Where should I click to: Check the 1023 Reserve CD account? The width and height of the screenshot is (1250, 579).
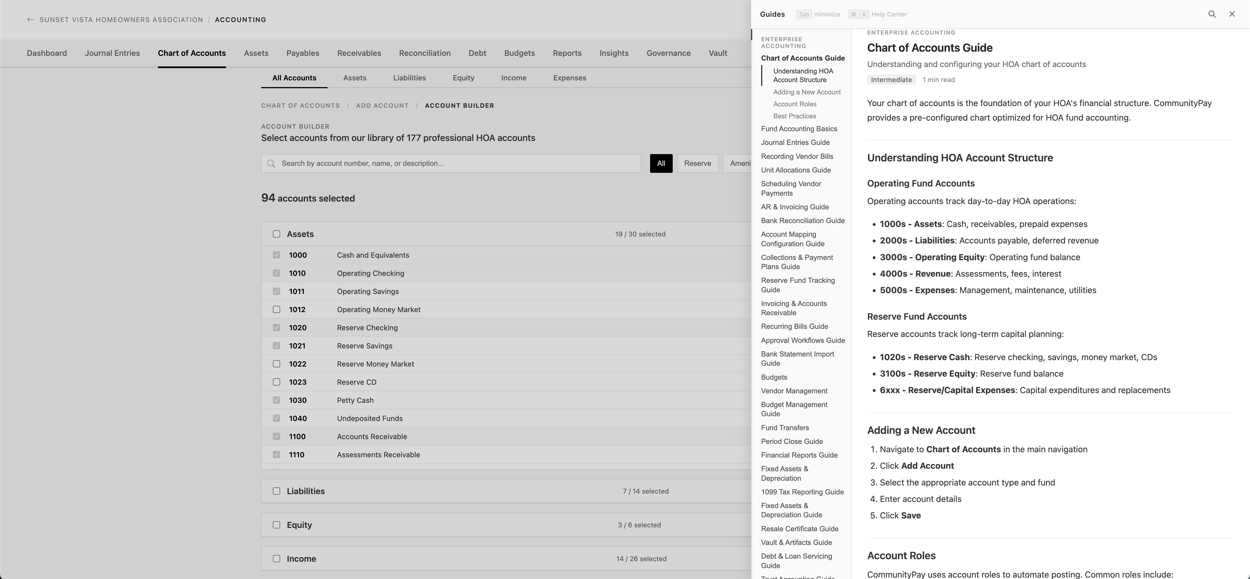tap(277, 382)
